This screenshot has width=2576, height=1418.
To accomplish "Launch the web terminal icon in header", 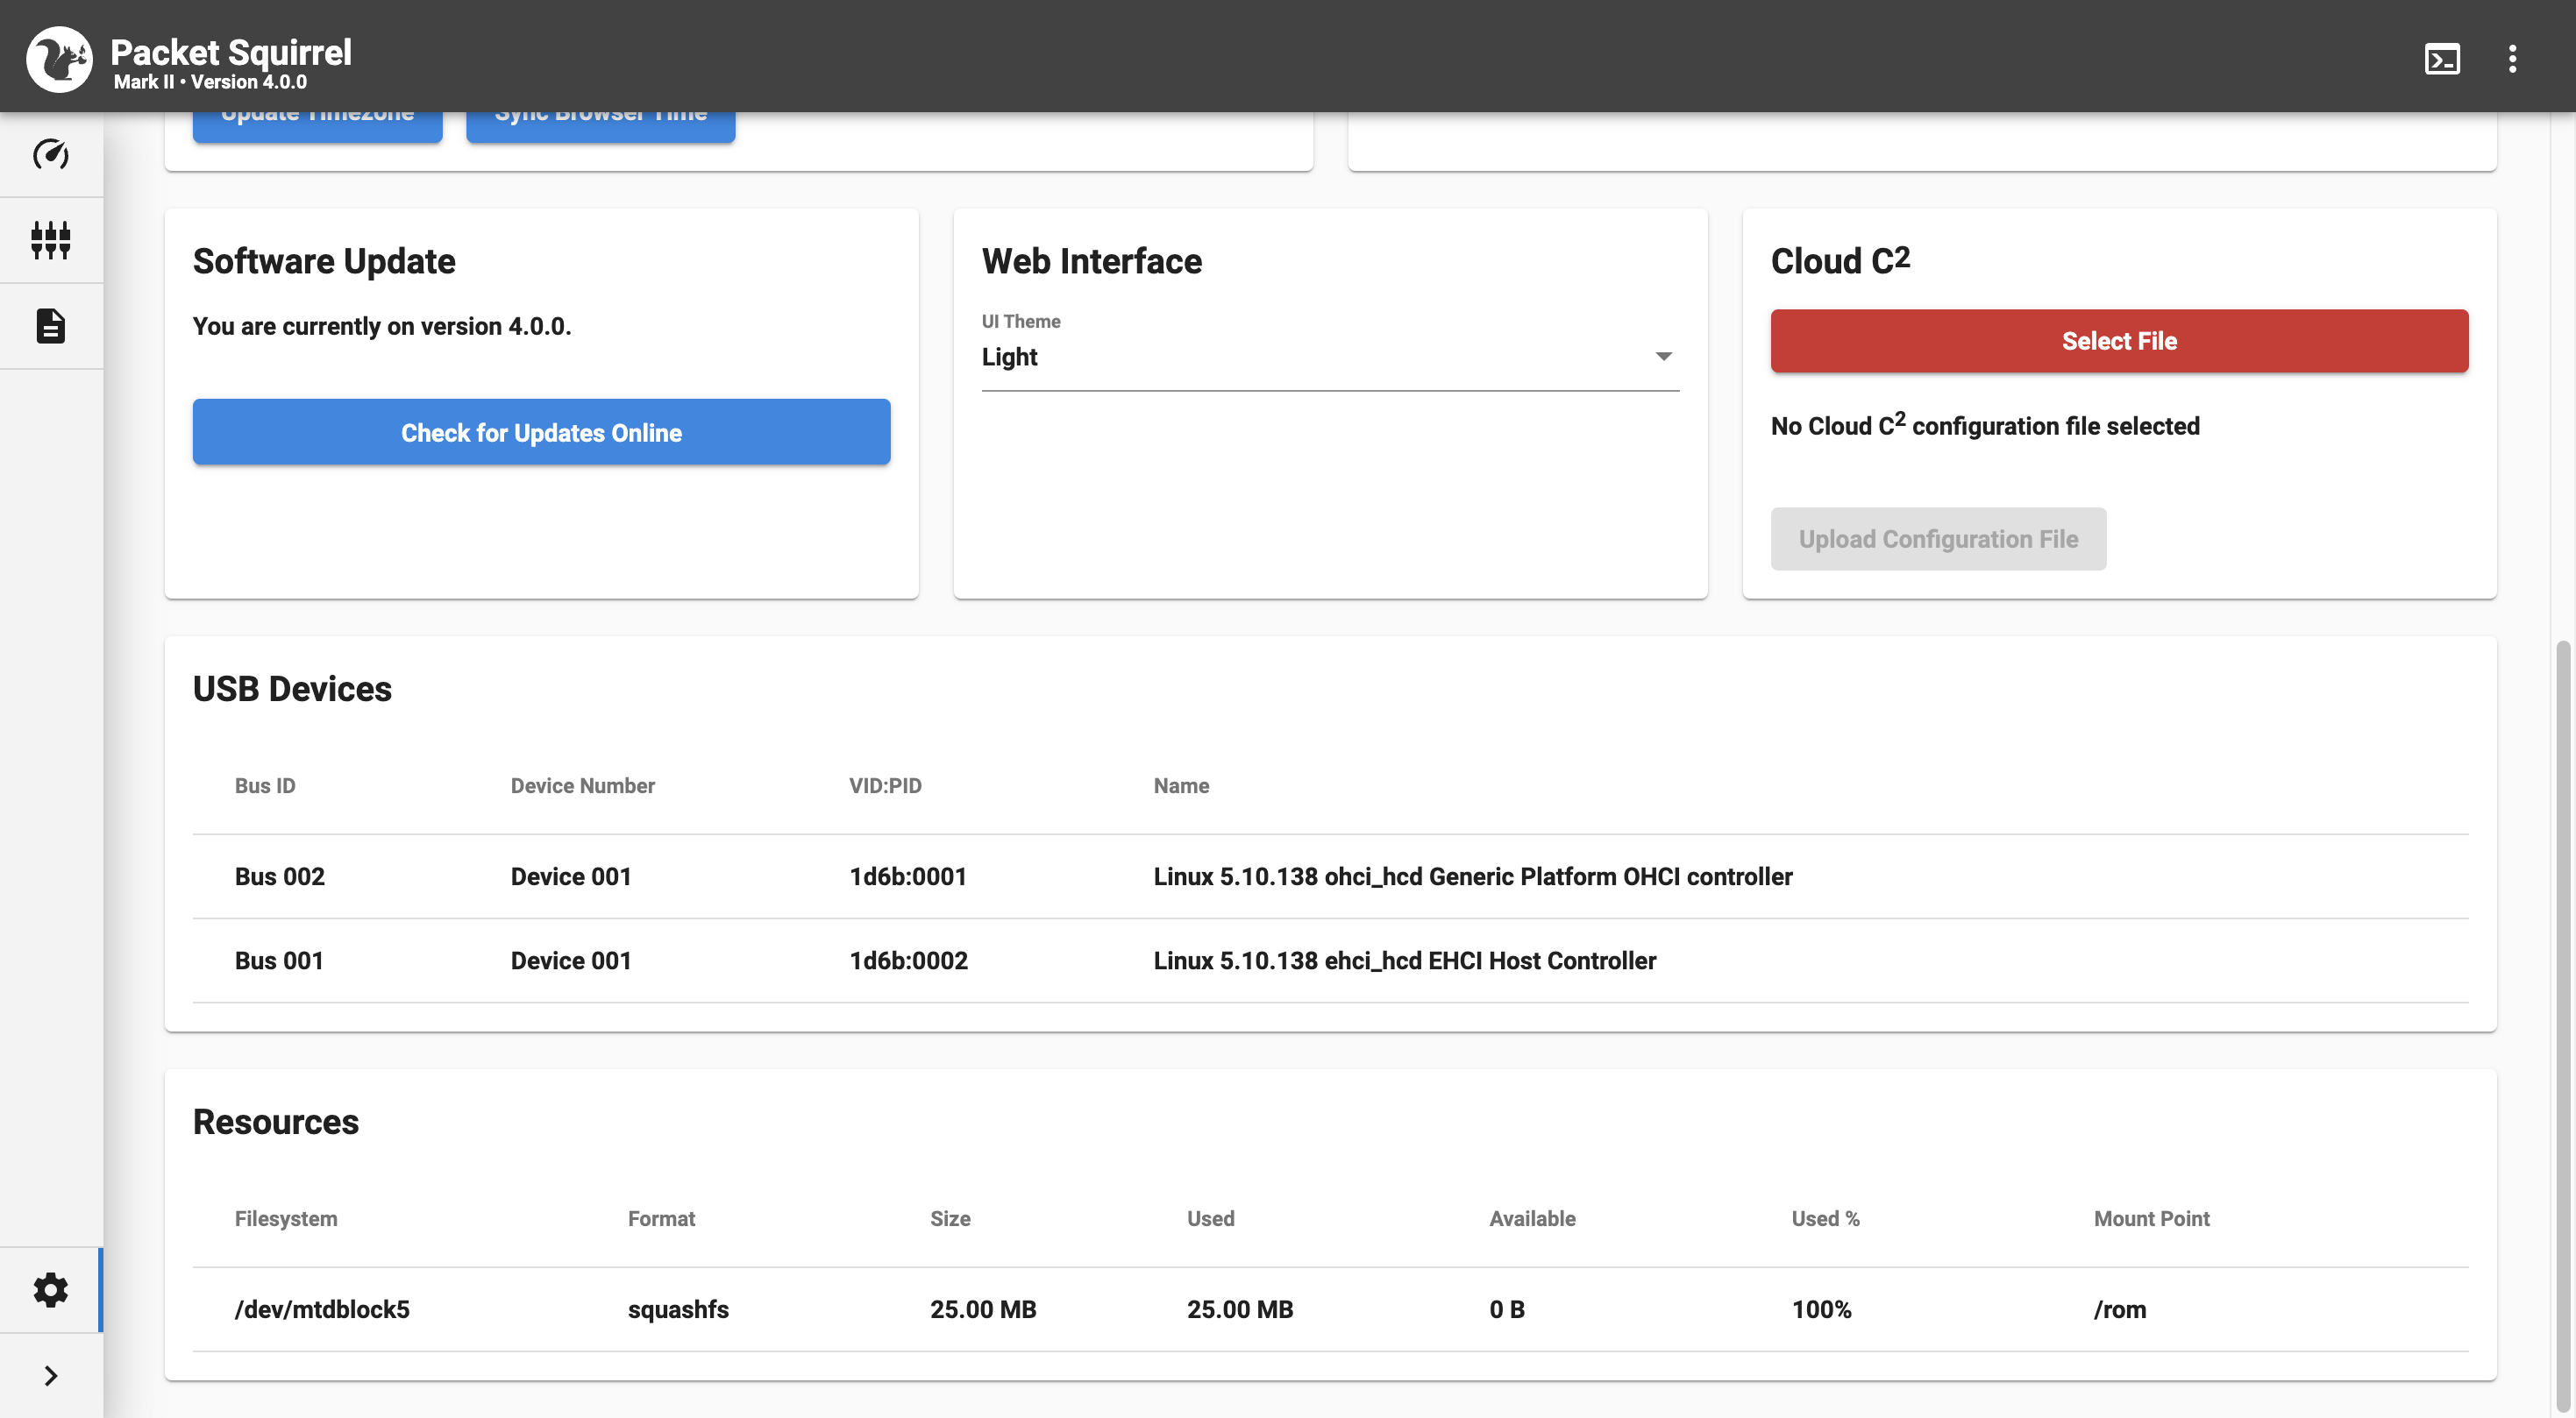I will click(x=2443, y=59).
